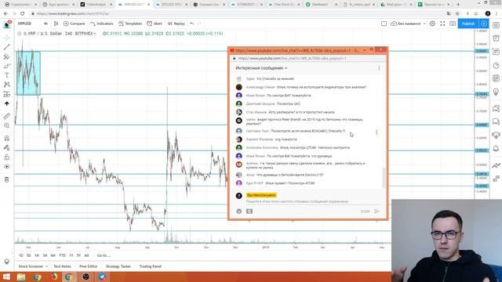Take a chart snapshot with camera icon
The height and width of the screenshot is (282, 502).
click(x=453, y=23)
